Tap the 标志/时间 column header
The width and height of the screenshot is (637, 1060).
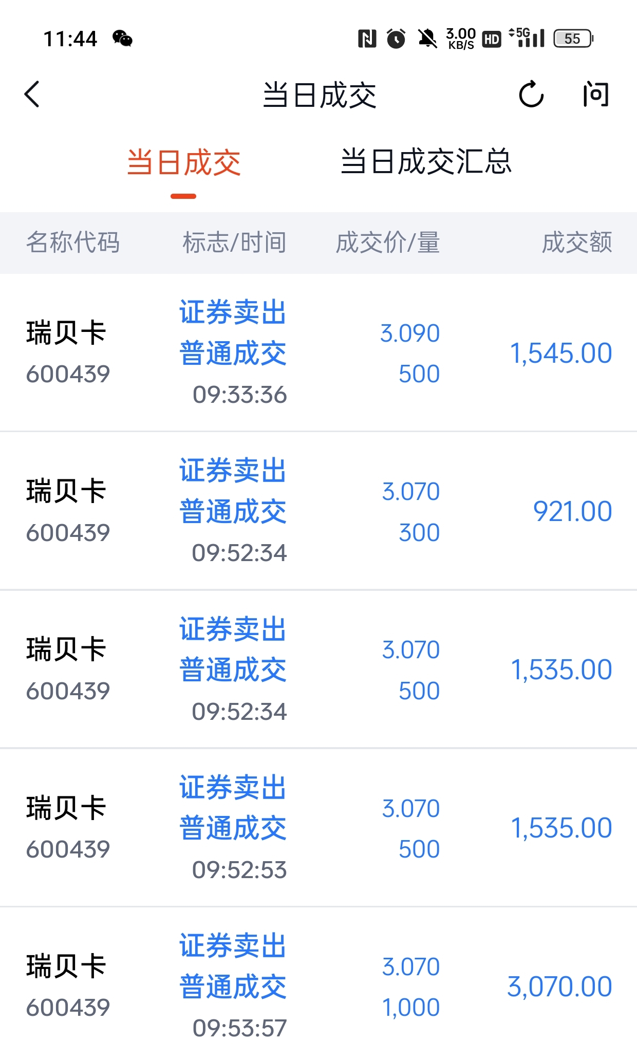[x=234, y=243]
